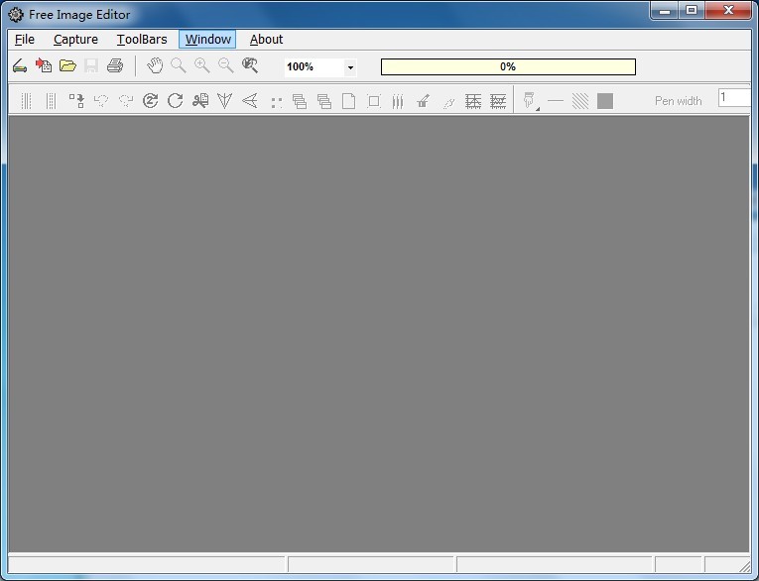
Task: Click the zoom out magnifier icon
Action: click(x=226, y=66)
